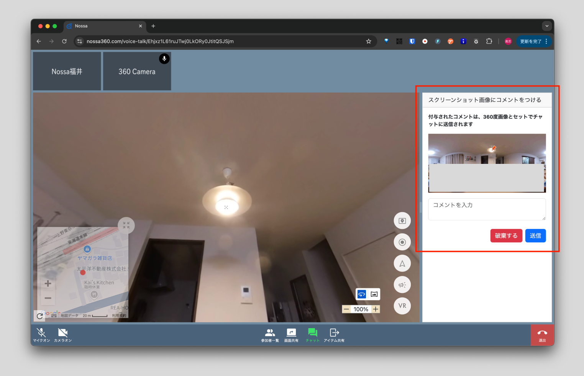Open map keyboard shortcuts icon
Image resolution: width=584 pixels, height=376 pixels.
[54, 316]
